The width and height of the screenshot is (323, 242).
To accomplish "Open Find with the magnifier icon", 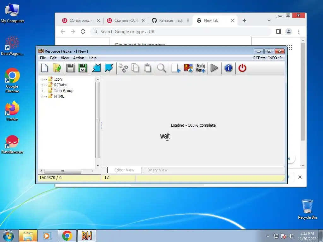I will (162, 68).
